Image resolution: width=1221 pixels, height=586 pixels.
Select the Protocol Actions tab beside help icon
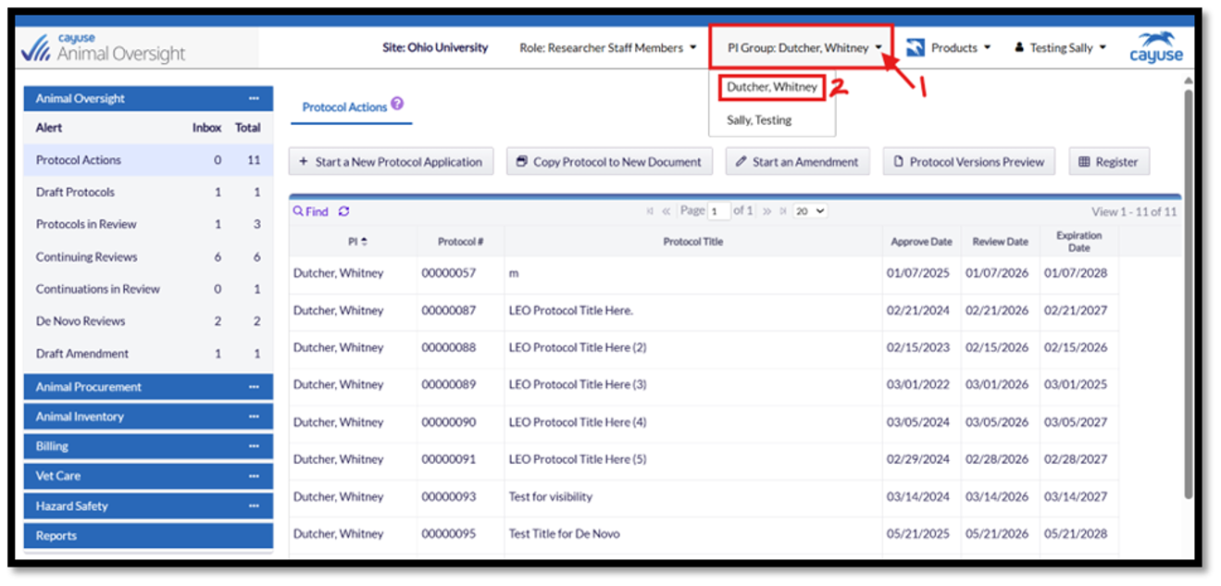click(x=344, y=107)
